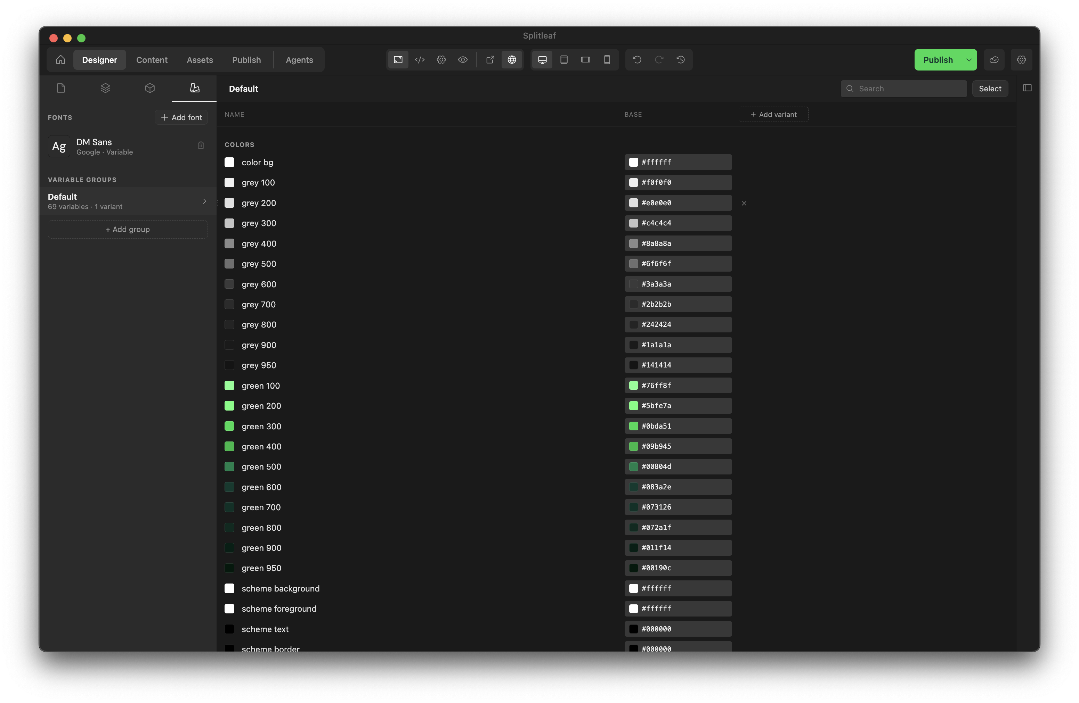1079x703 pixels.
Task: Open app settings gear at top right
Action: [x=1021, y=60]
